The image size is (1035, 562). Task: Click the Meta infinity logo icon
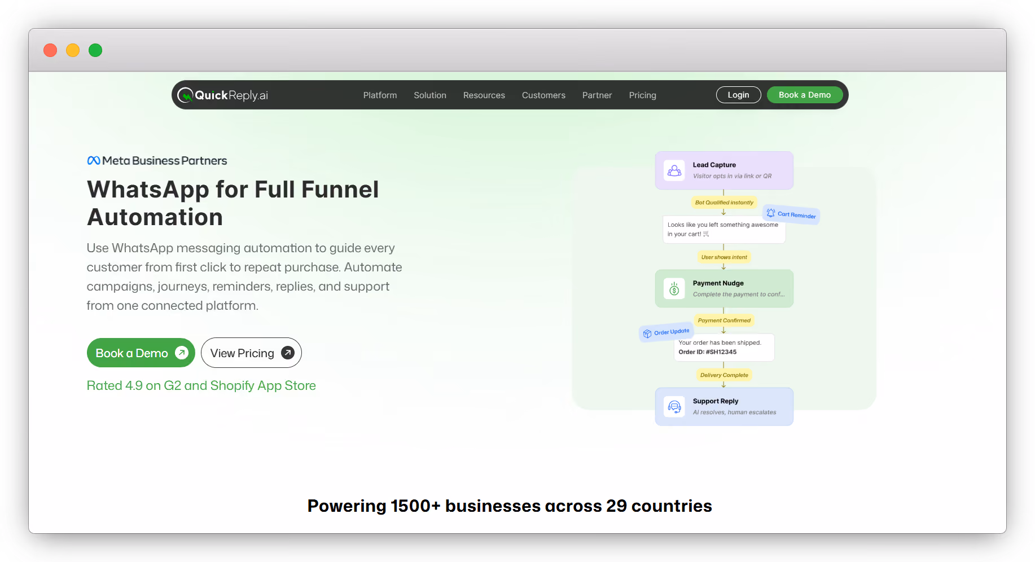click(x=94, y=161)
